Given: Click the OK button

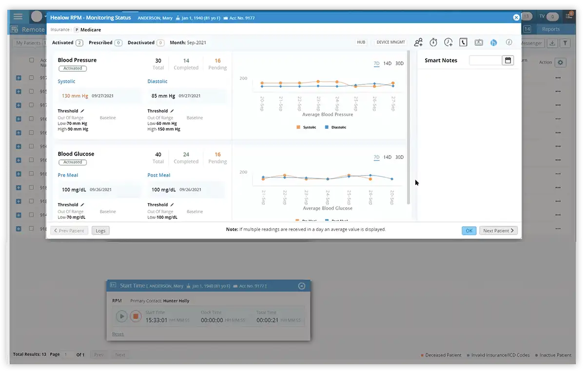Looking at the screenshot, I should tap(468, 230).
